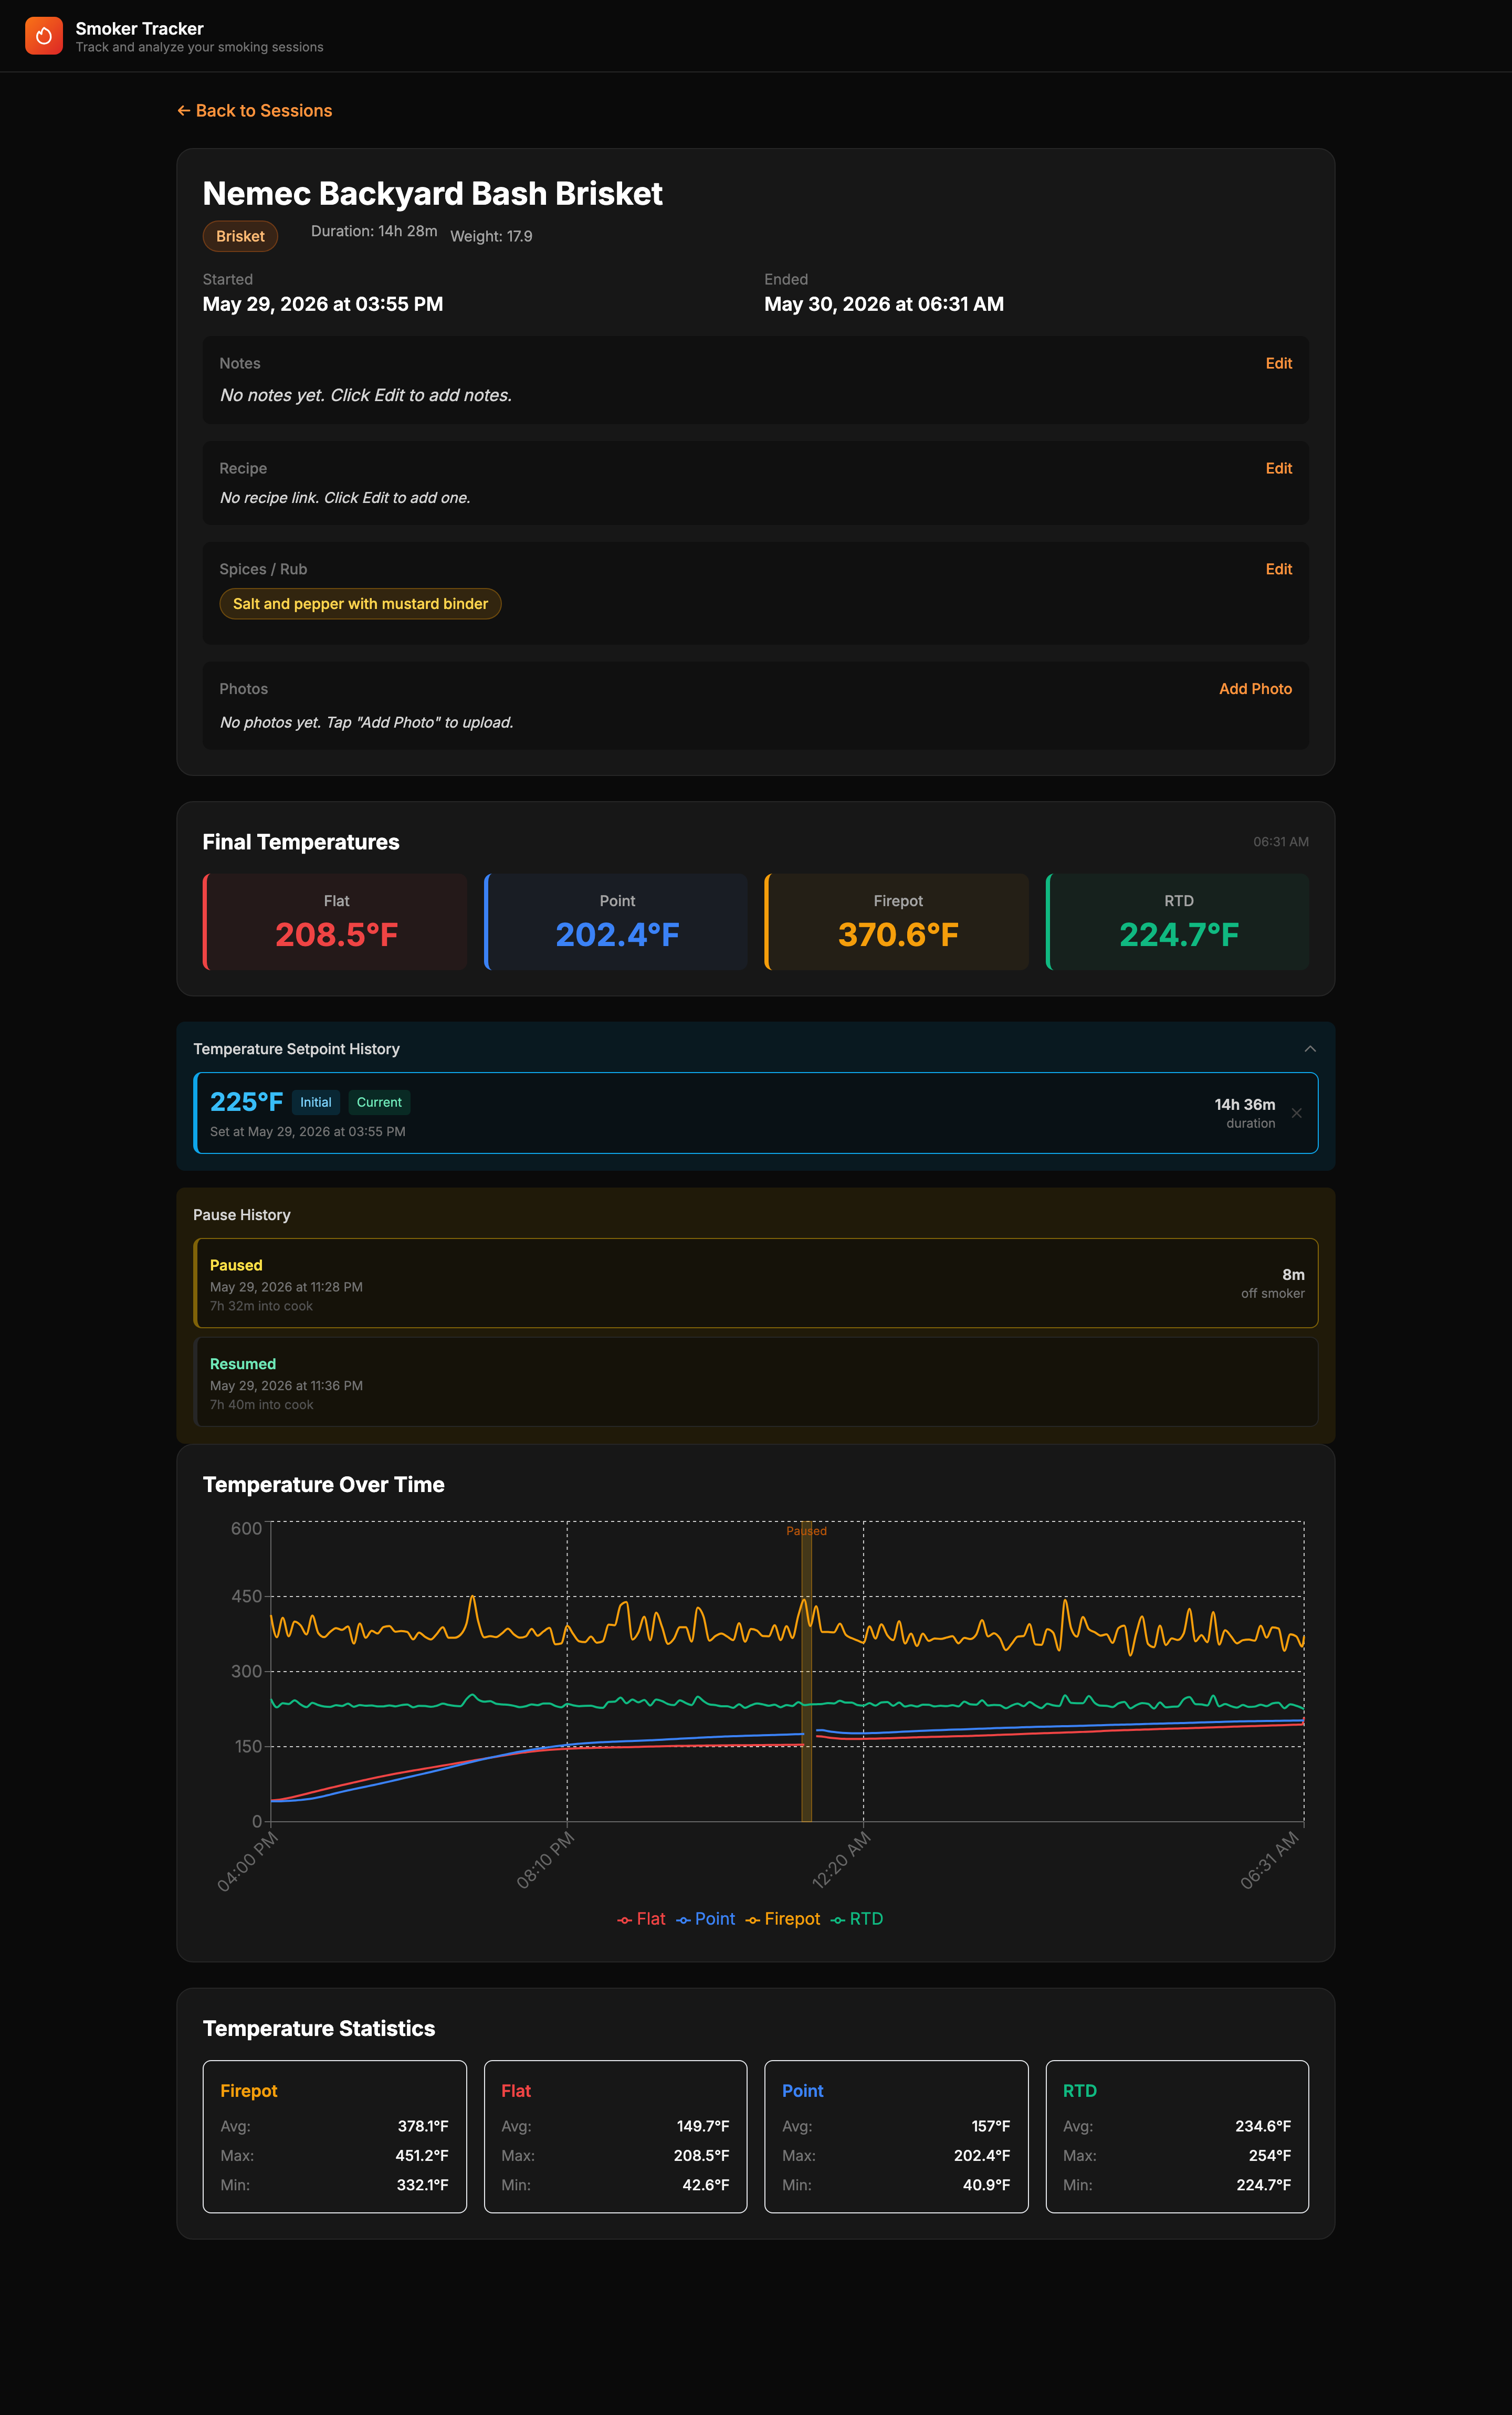
Task: Select the RTD final temperature card
Action: click(1178, 922)
